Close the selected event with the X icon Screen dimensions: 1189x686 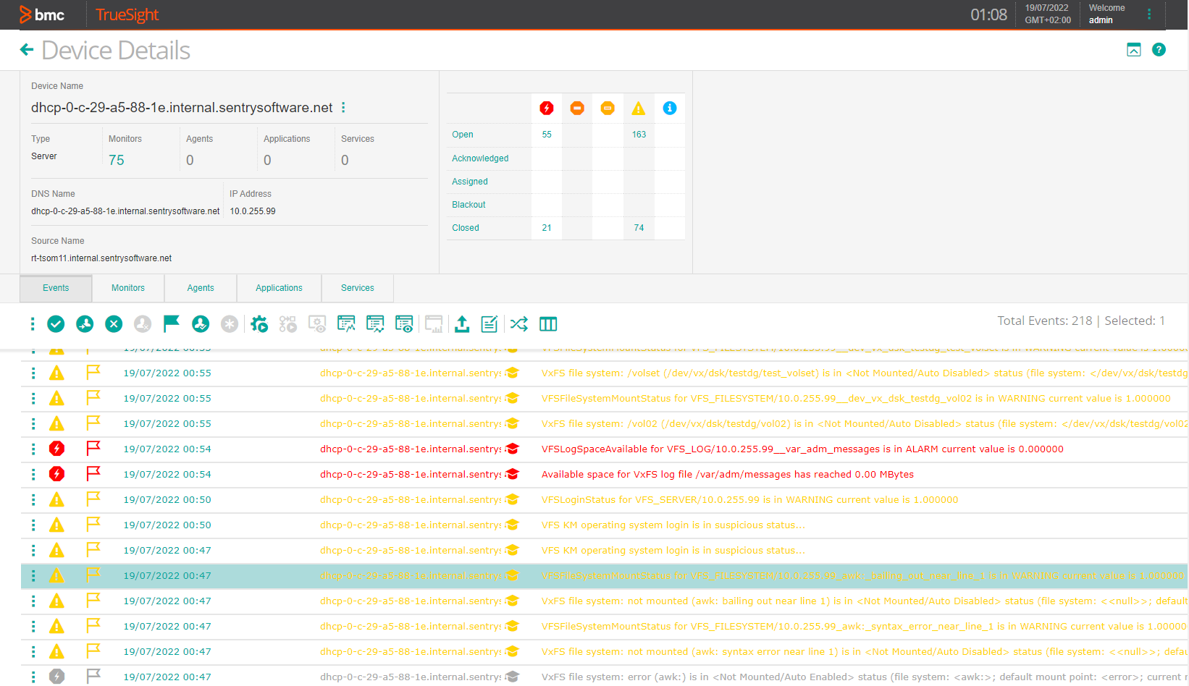pyautogui.click(x=114, y=323)
